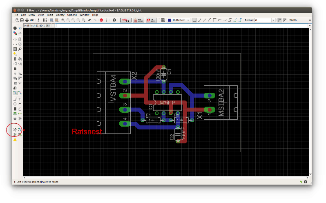Click the toolbar overflow chevron after Width
The height and width of the screenshot is (203, 326).
point(310,20)
